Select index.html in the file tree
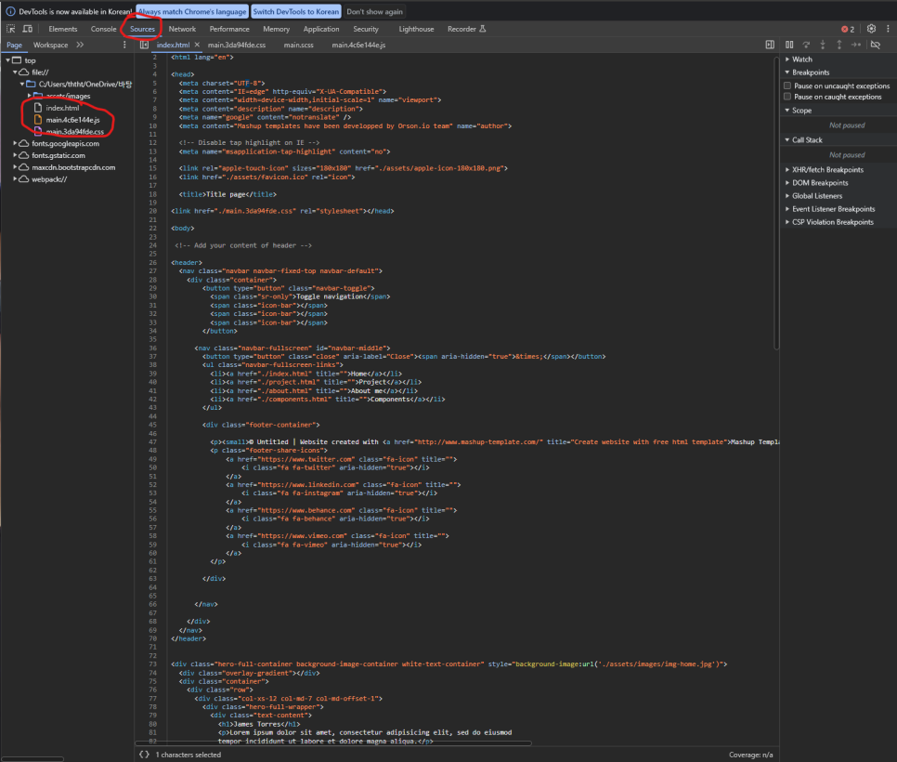 tap(62, 108)
